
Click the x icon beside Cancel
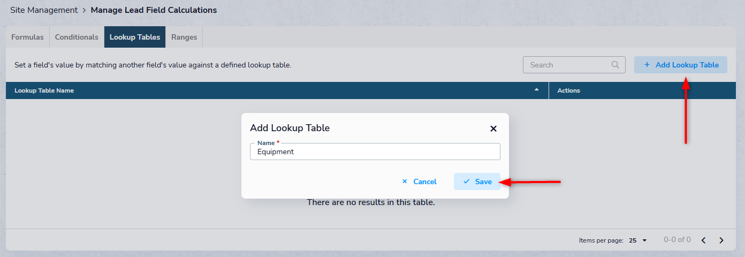405,182
